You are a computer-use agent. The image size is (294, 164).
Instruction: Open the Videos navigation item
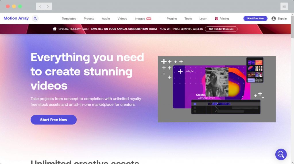click(122, 19)
